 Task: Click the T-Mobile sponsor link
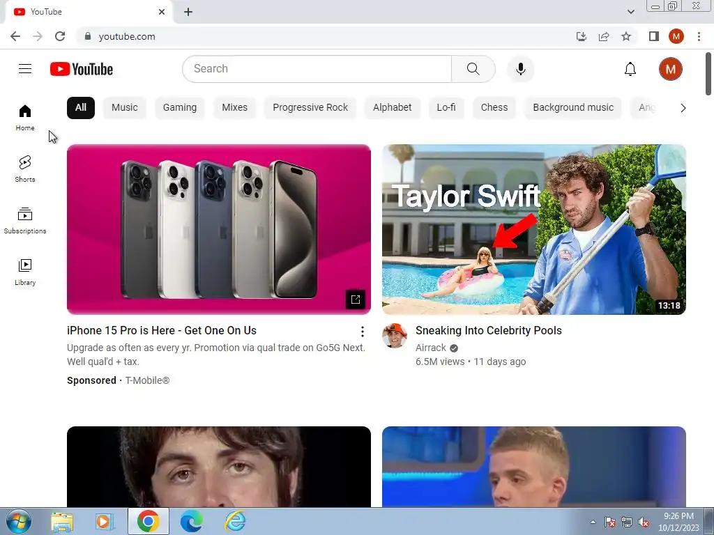point(147,380)
